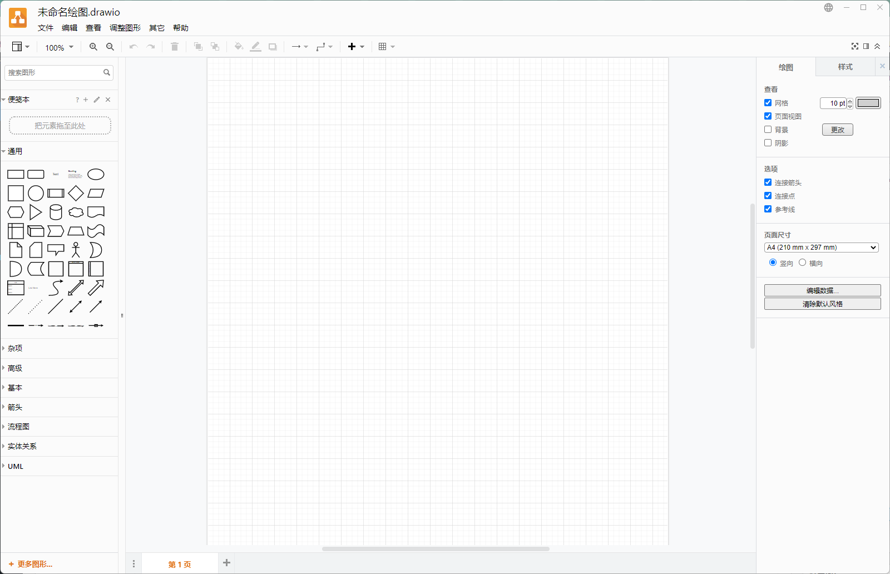Select the diamond shape in the shapes panel

(x=76, y=193)
